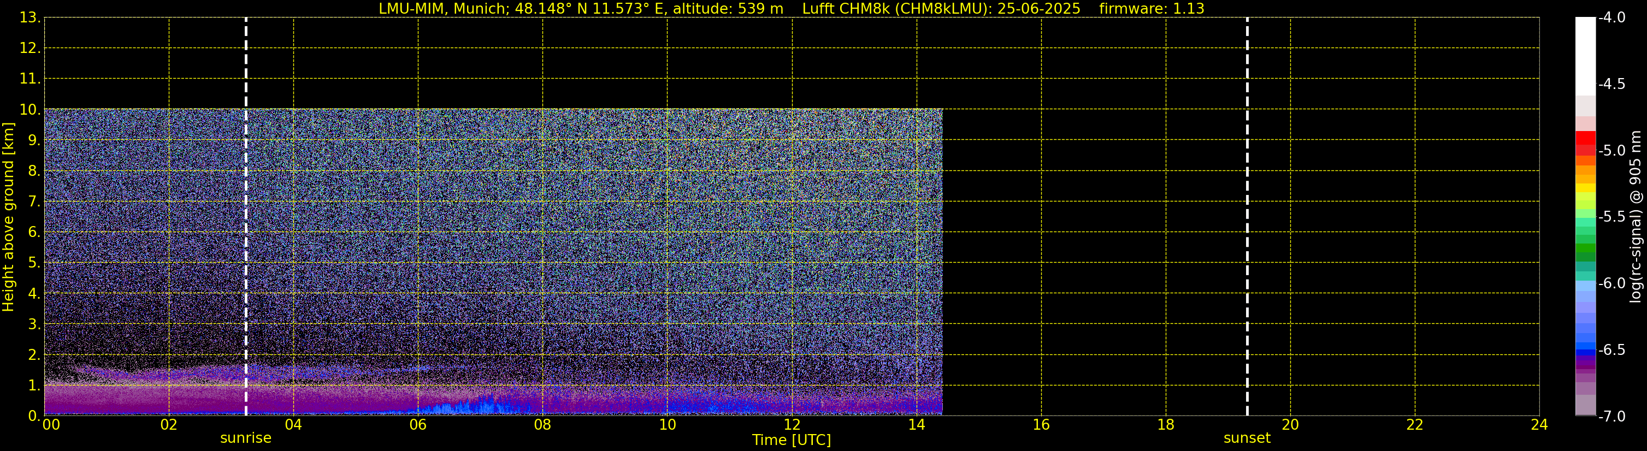Click the height axis tick label '4.'

tap(34, 293)
